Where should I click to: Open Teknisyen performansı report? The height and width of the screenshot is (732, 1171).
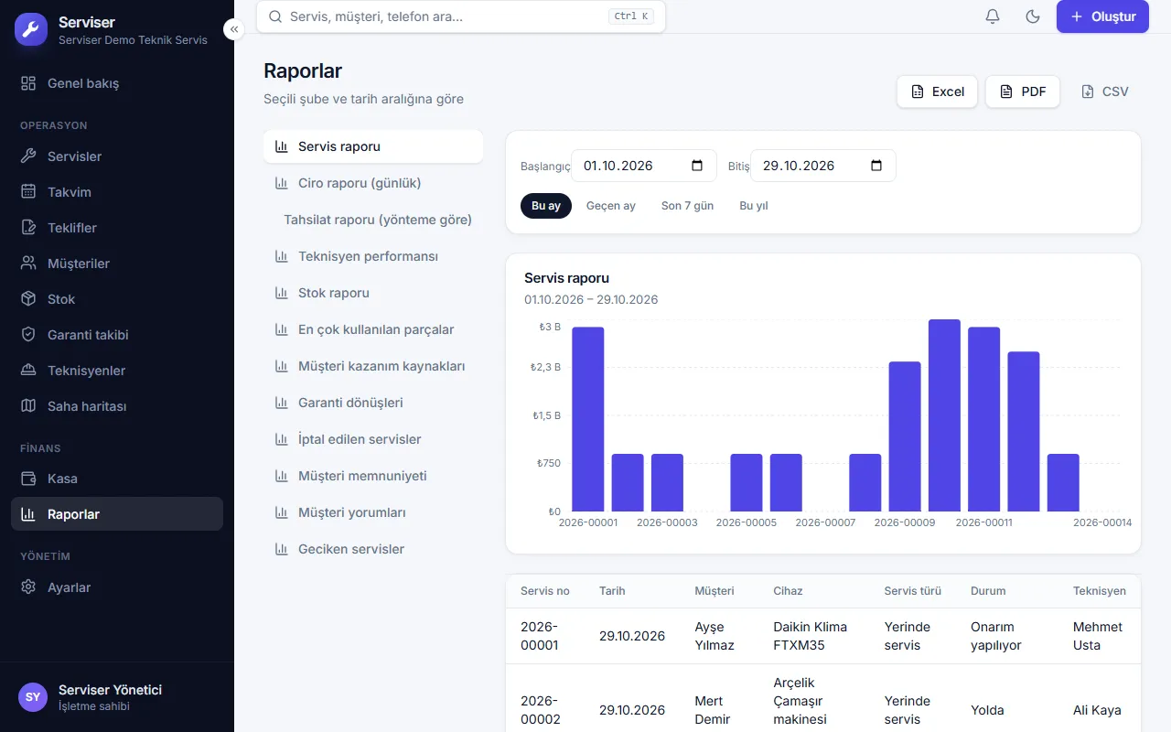point(373,256)
